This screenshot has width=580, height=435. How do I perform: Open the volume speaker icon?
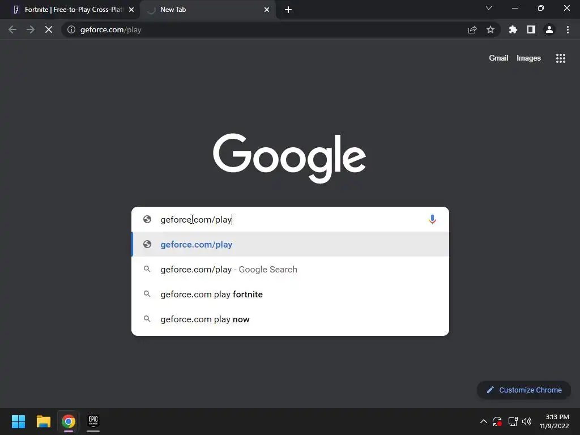pyautogui.click(x=527, y=421)
